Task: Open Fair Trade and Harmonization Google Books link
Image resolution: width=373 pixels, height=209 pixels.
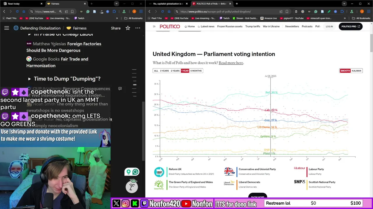Action: 57,62
